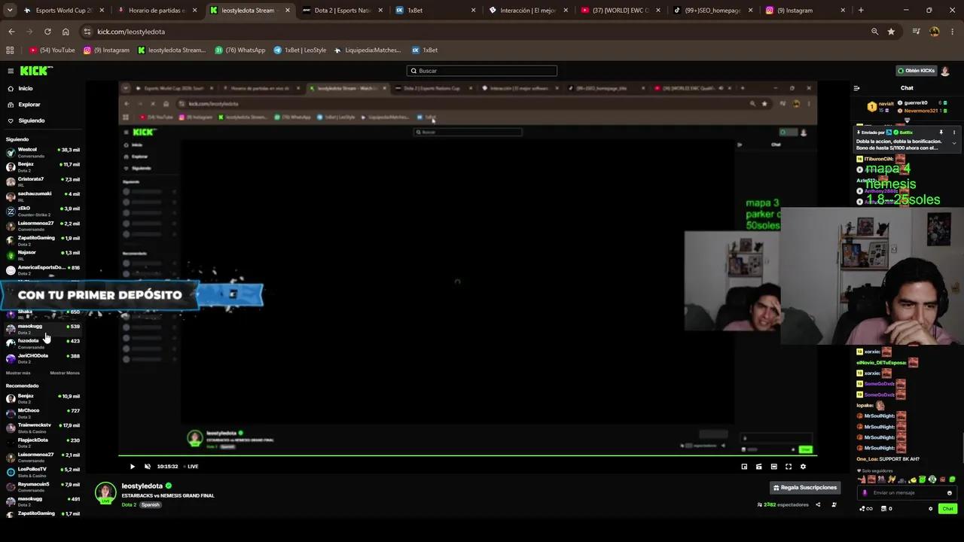Screen dimensions: 964x542
Task: Toggle theater mode in the player
Action: 773,467
